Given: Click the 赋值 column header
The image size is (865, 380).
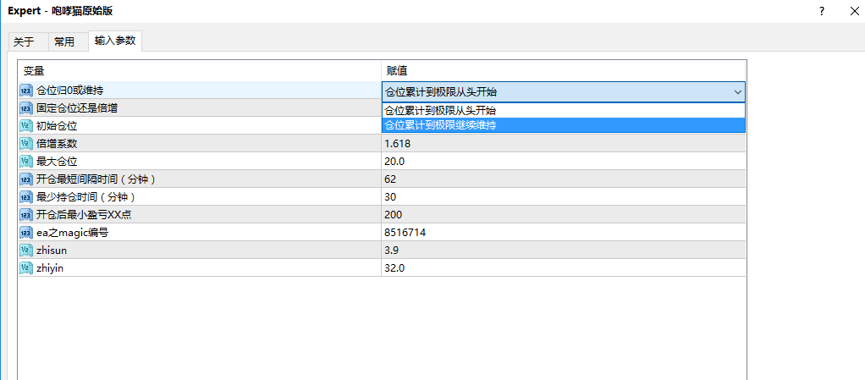Looking at the screenshot, I should [563, 70].
